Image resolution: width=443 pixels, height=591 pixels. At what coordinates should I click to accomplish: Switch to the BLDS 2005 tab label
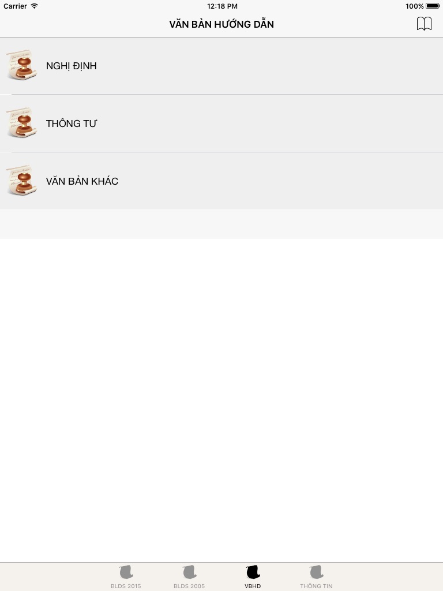tap(189, 586)
